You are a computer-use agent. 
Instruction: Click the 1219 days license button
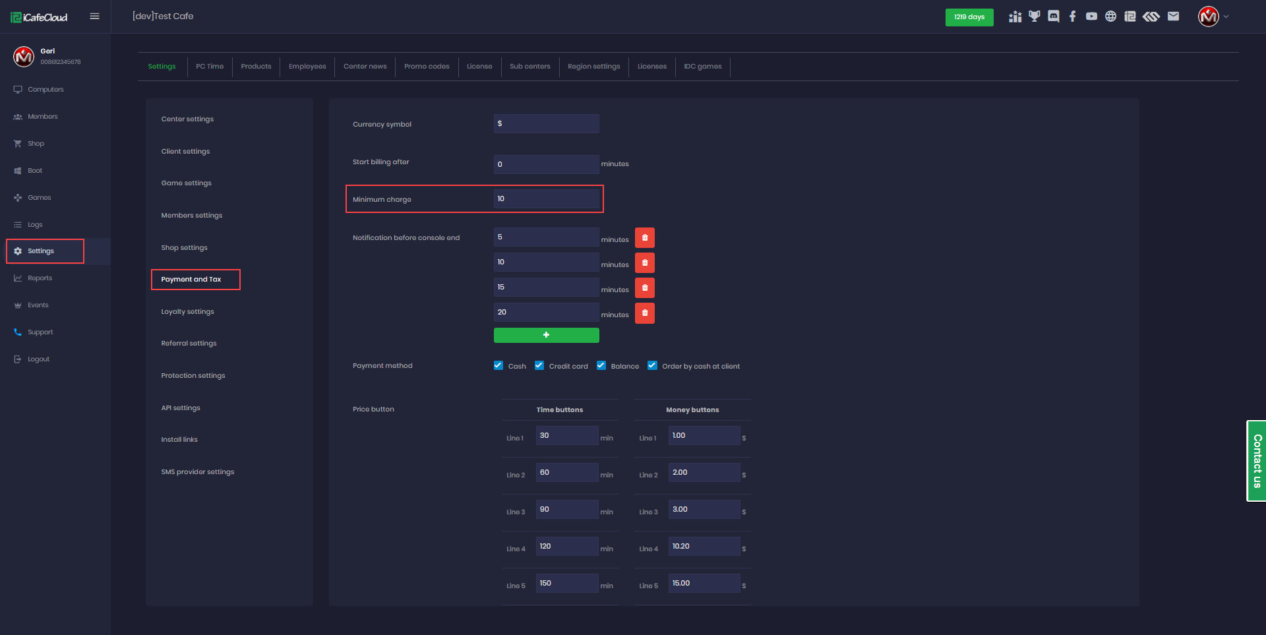pos(969,17)
